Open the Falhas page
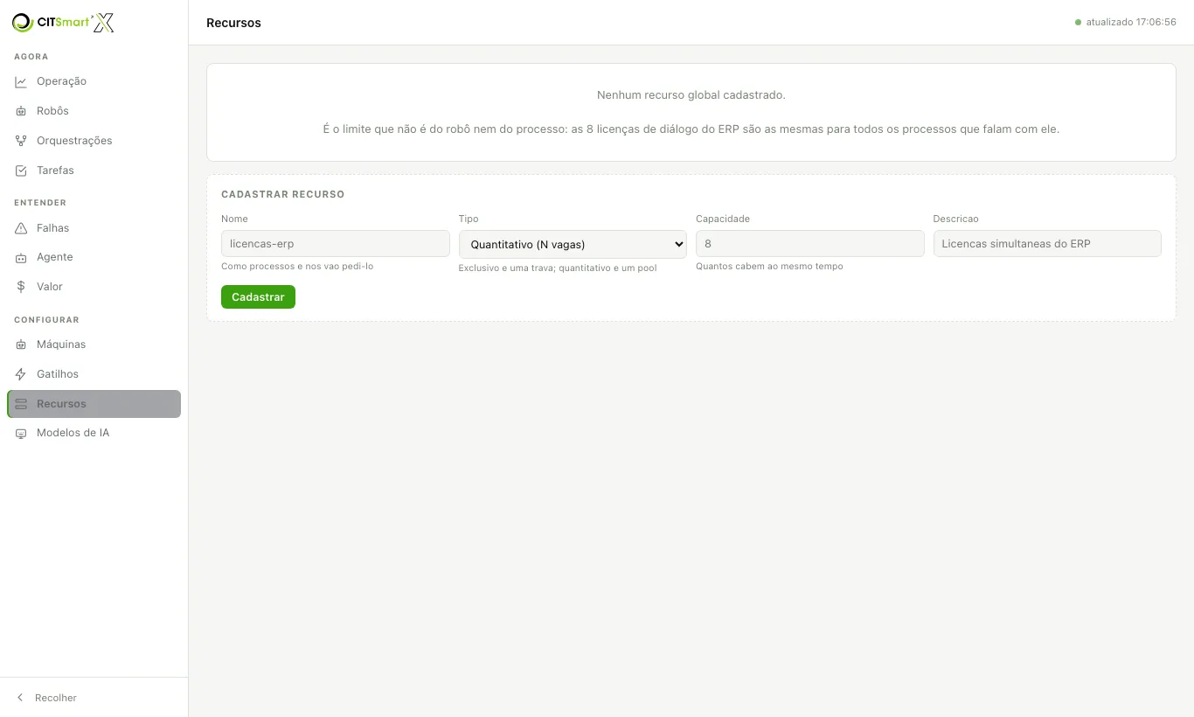This screenshot has width=1194, height=717. point(94,228)
